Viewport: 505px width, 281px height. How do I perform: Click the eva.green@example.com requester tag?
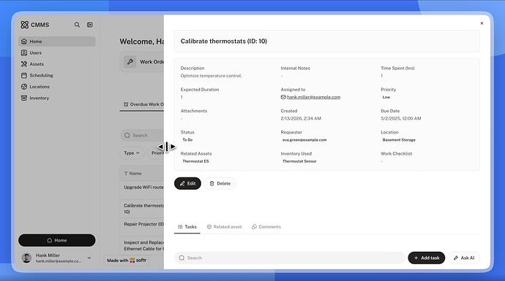tap(304, 139)
